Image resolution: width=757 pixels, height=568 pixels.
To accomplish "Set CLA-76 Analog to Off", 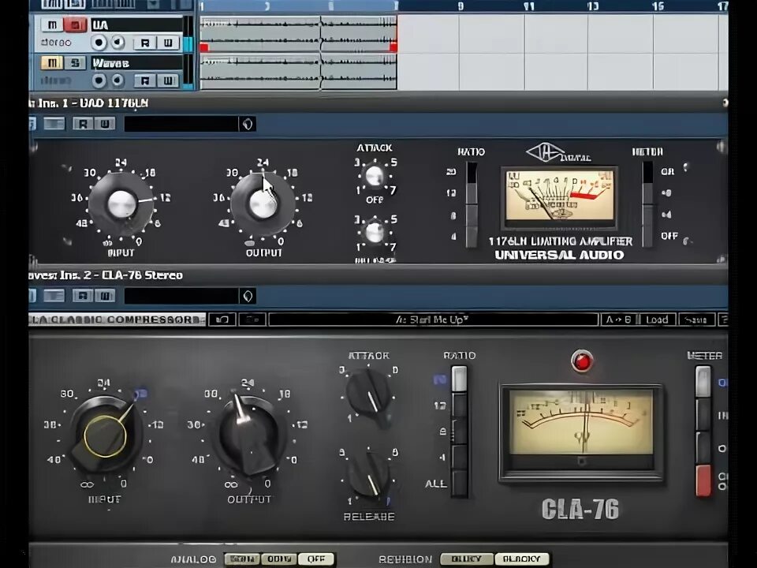I will coord(316,559).
